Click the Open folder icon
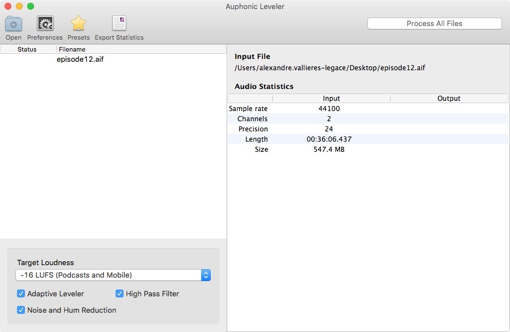 14,24
